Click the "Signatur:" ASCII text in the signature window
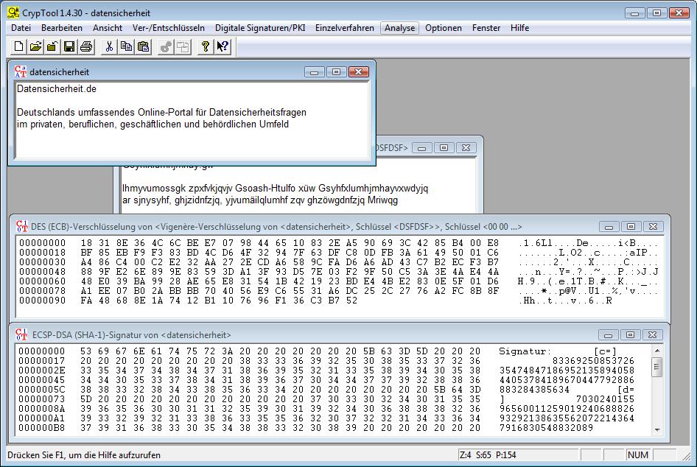 (x=525, y=351)
